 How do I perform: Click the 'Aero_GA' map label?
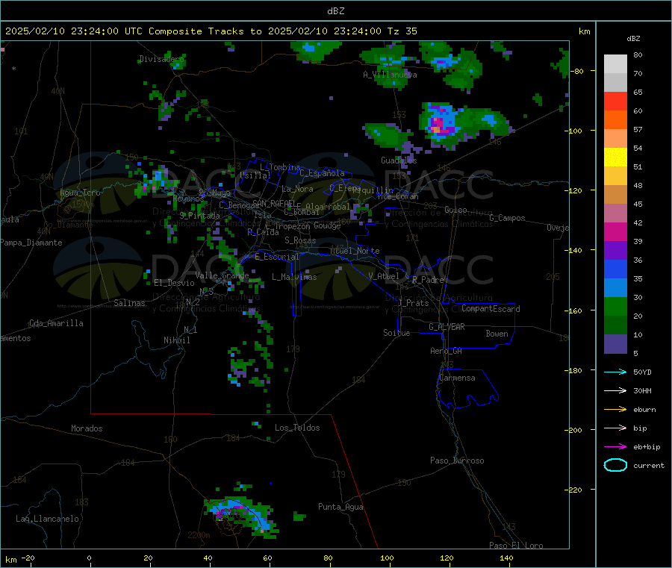[x=446, y=351]
